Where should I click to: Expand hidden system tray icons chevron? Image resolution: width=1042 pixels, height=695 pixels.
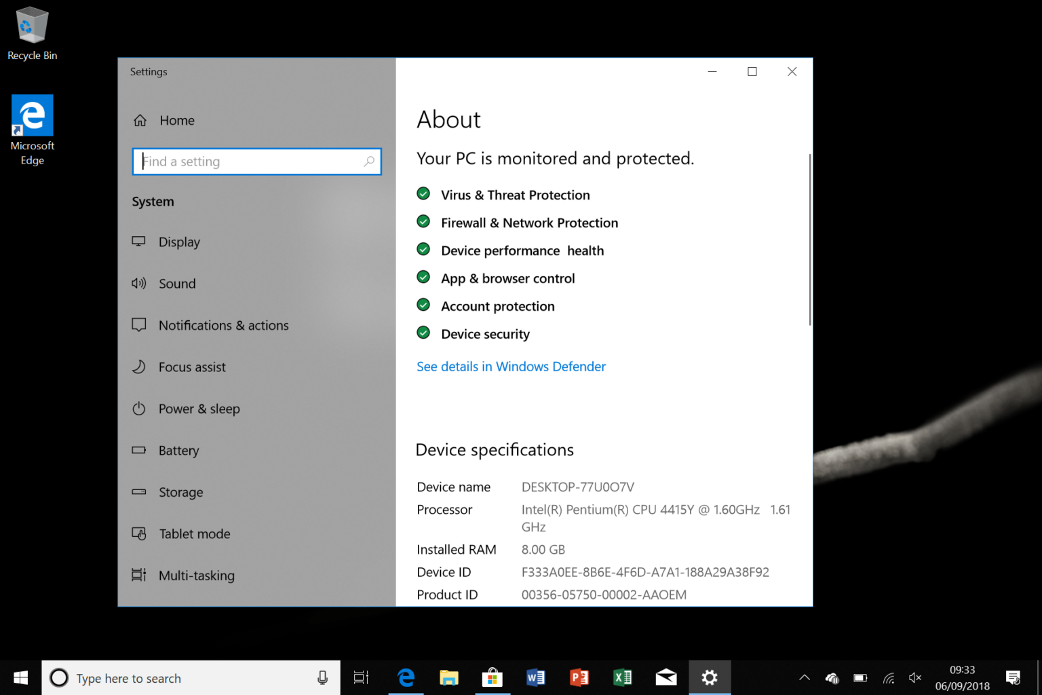pyautogui.click(x=805, y=677)
